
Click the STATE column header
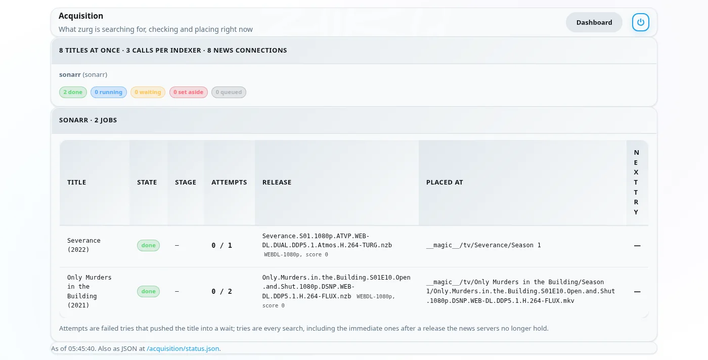pos(148,183)
